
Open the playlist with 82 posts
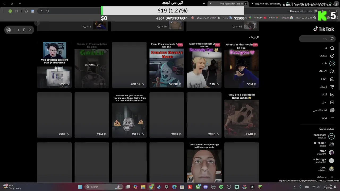pos(223,26)
